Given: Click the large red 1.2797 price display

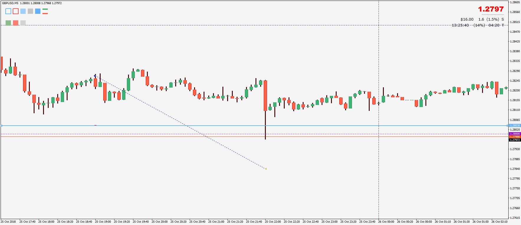Looking at the screenshot, I should 491,9.
